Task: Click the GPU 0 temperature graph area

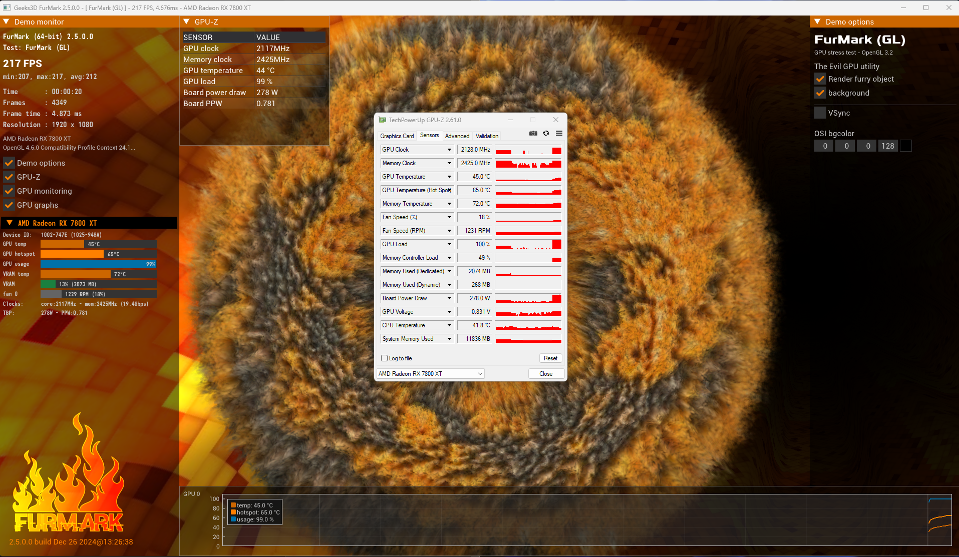Action: pyautogui.click(x=587, y=520)
